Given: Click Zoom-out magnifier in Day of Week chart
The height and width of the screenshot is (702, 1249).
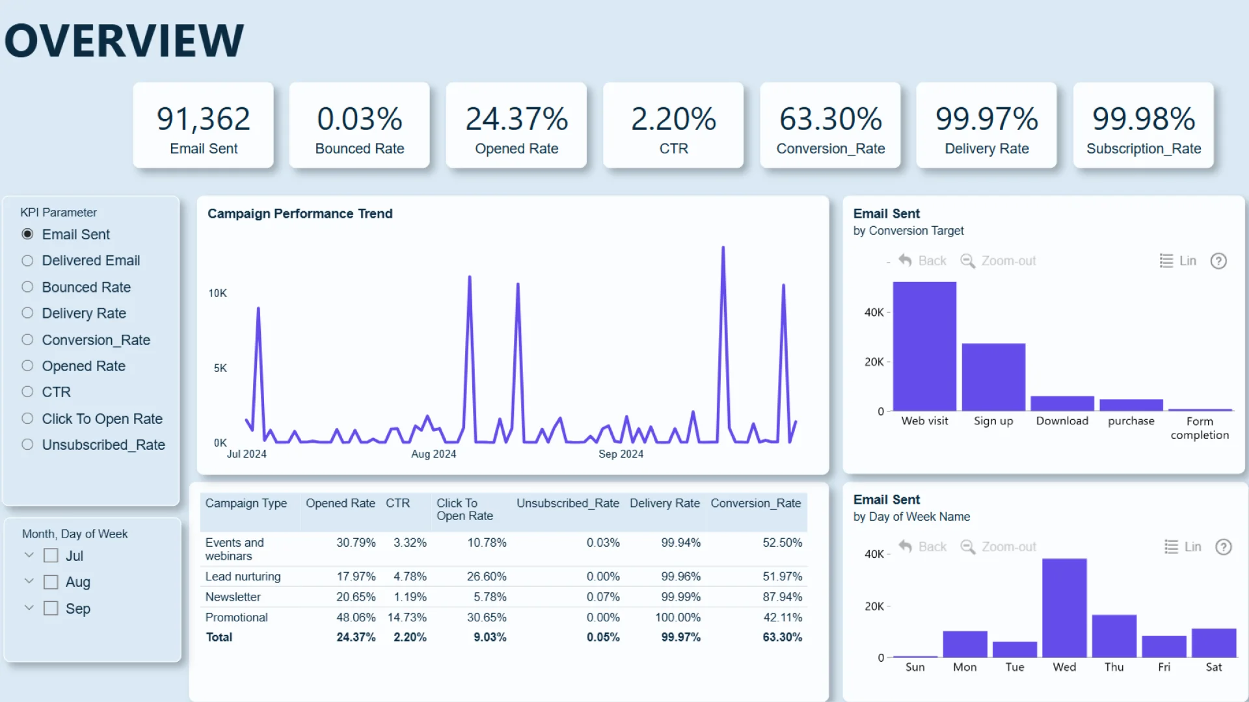Looking at the screenshot, I should [x=967, y=547].
